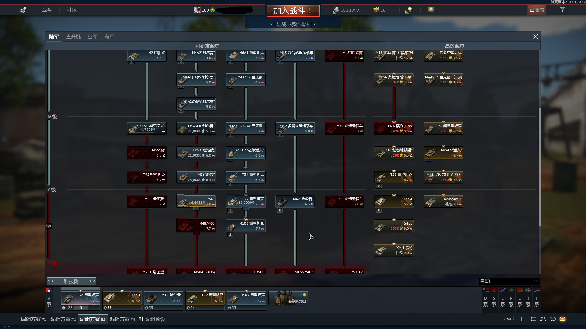Switch to the 海军 tab
Image resolution: width=586 pixels, height=329 pixels.
point(109,37)
